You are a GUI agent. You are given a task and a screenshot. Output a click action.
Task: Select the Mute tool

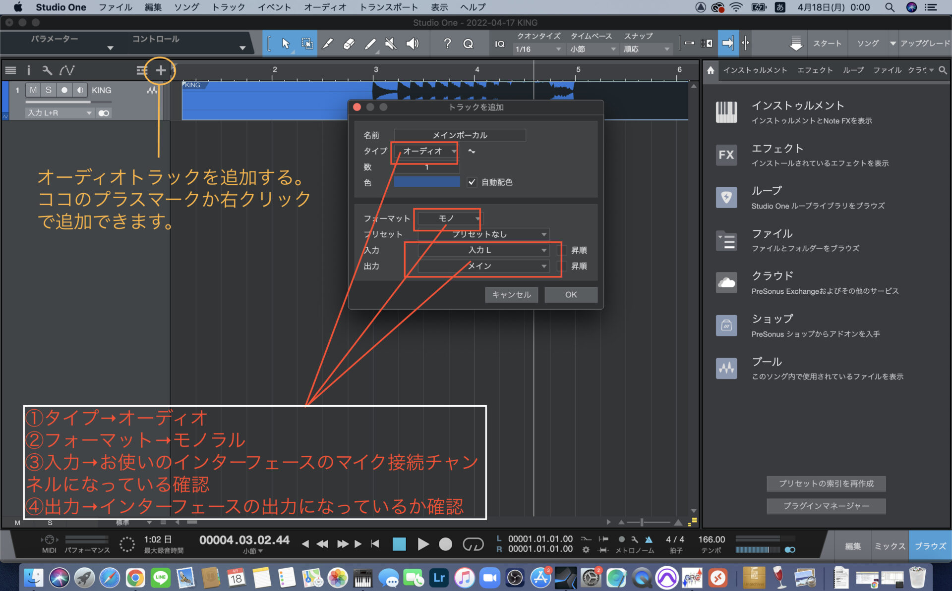click(391, 44)
